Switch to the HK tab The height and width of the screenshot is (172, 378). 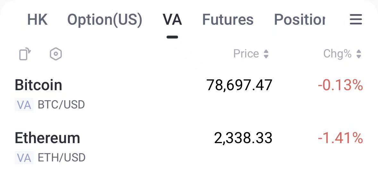tap(37, 20)
